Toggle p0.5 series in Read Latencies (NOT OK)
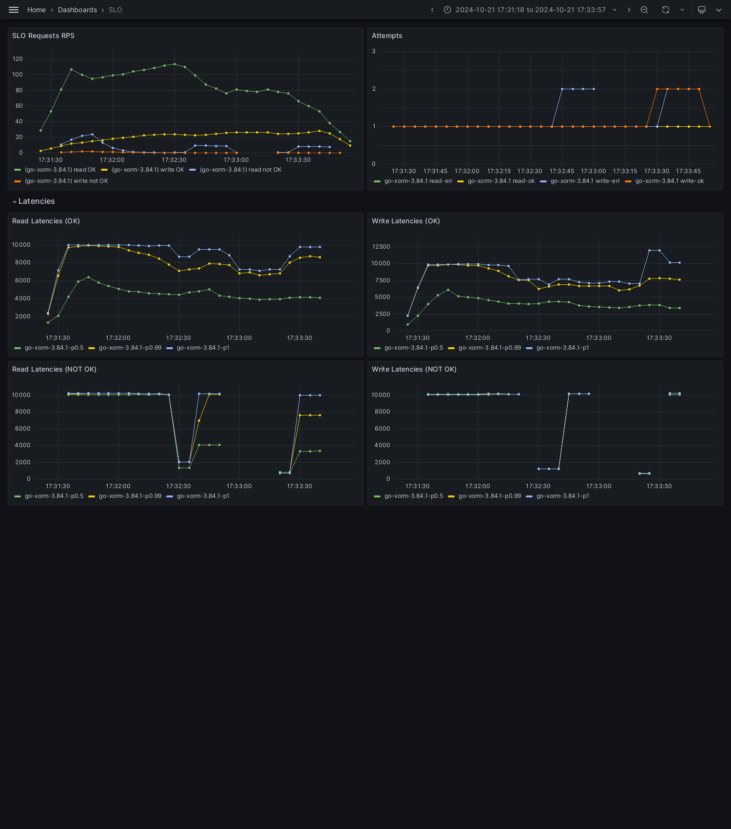 coord(54,496)
